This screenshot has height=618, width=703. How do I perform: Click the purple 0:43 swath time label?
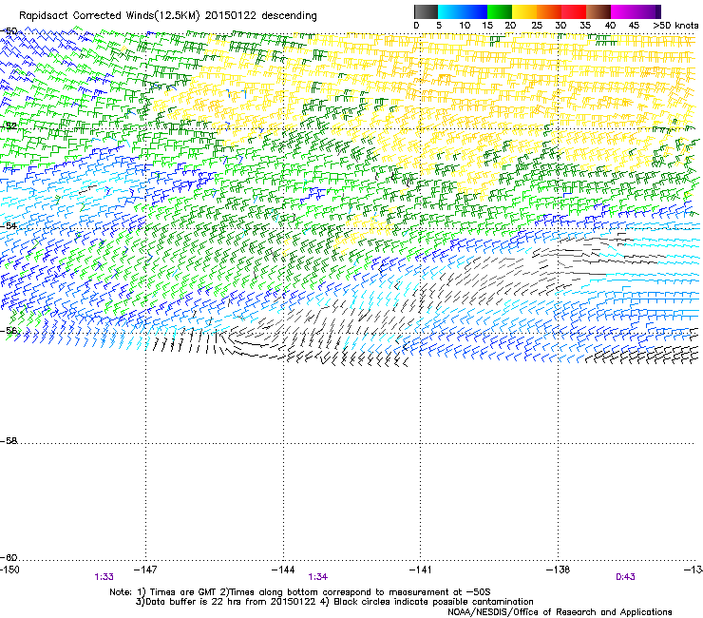pos(625,577)
